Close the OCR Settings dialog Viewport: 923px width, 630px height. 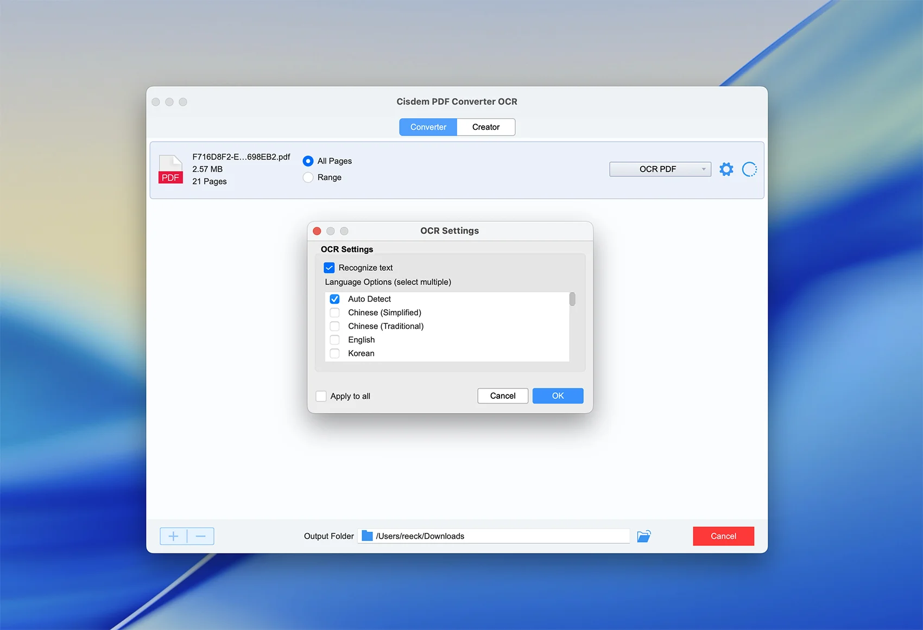click(x=317, y=231)
